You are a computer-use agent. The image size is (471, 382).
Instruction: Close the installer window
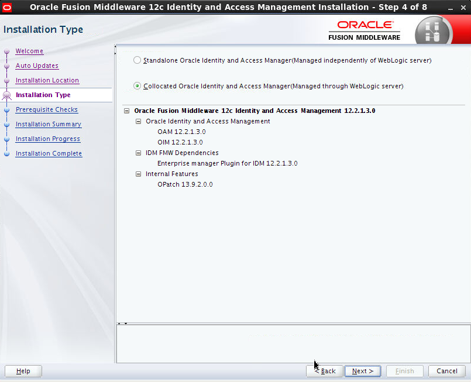[463, 8]
